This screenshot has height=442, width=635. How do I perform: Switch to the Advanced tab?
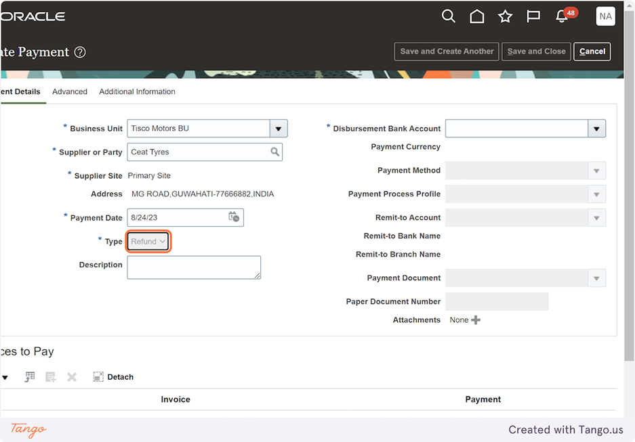[x=70, y=92]
